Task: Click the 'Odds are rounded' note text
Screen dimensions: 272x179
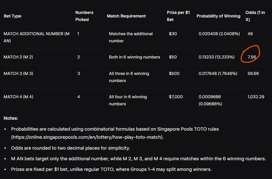Action: point(71,148)
